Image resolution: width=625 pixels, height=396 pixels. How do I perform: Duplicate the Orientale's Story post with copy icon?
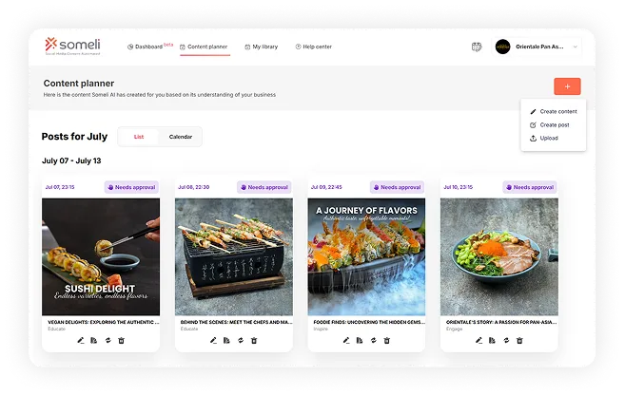point(492,340)
